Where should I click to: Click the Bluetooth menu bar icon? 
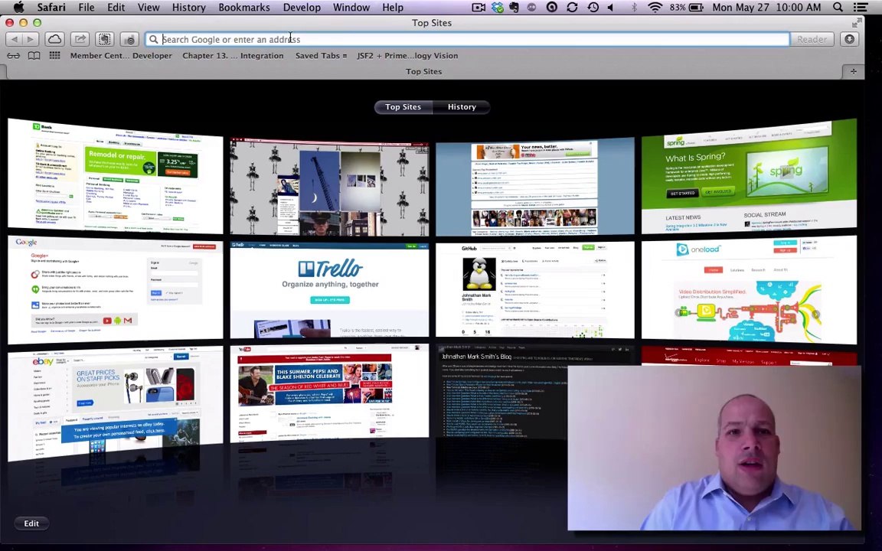[634, 8]
